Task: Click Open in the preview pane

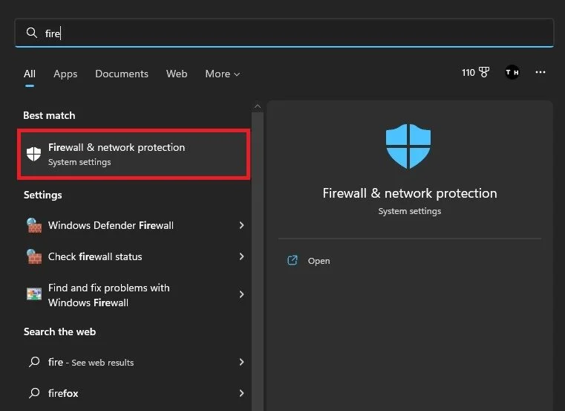Action: (319, 261)
